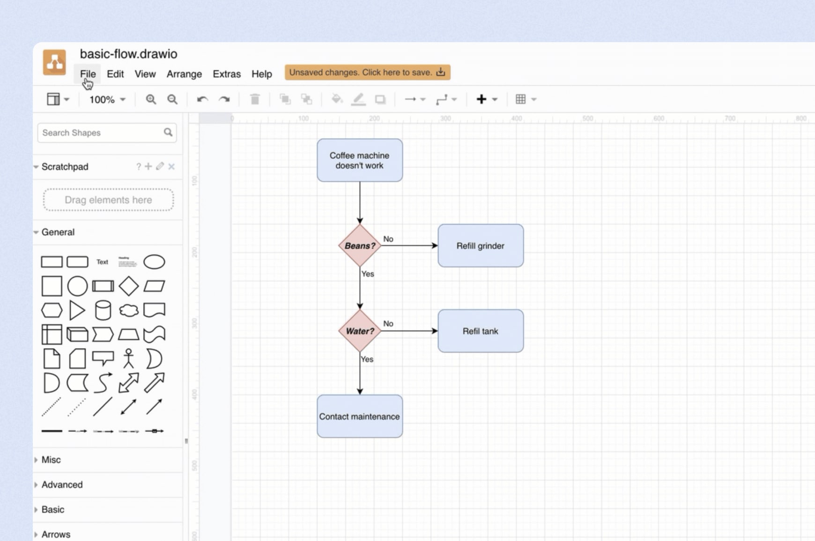Select the diamond shape in General
The image size is (815, 541).
pos(128,286)
